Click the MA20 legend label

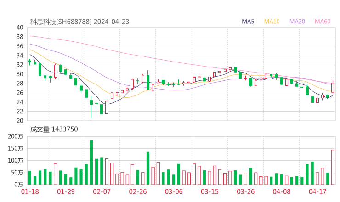[297, 22]
